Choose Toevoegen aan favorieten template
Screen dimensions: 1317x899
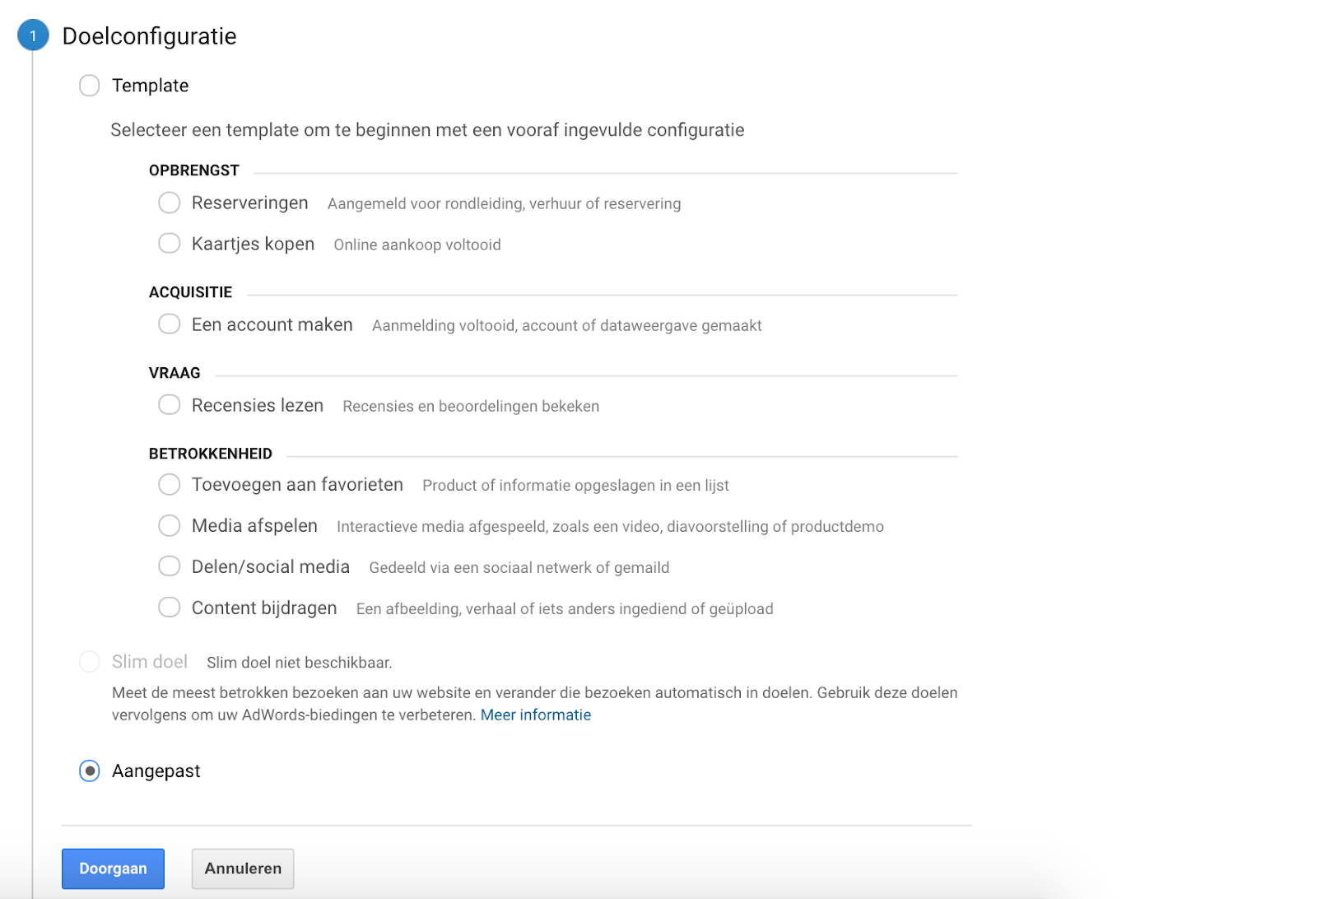(x=170, y=485)
